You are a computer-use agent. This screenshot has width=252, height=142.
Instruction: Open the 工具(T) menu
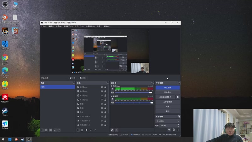(99, 27)
